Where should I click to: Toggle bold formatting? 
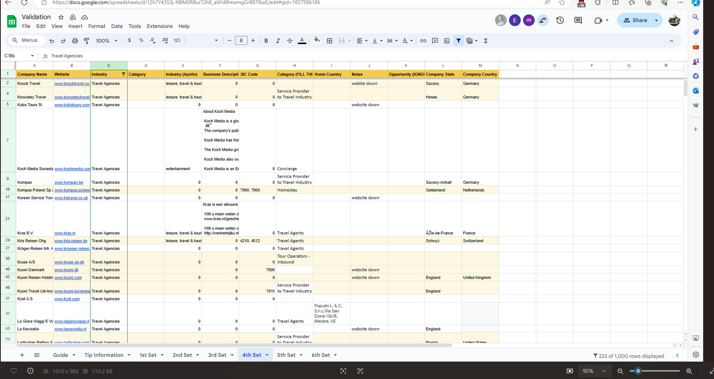(x=266, y=41)
